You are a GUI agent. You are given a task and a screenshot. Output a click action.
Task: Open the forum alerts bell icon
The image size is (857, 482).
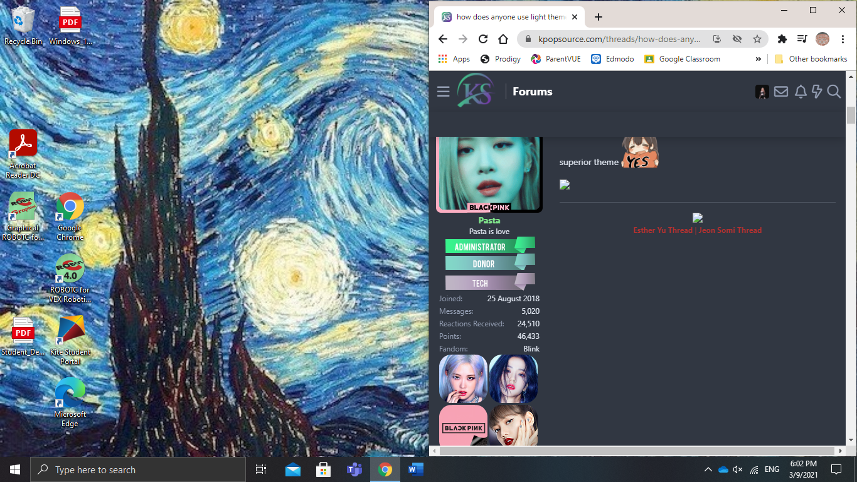tap(801, 92)
